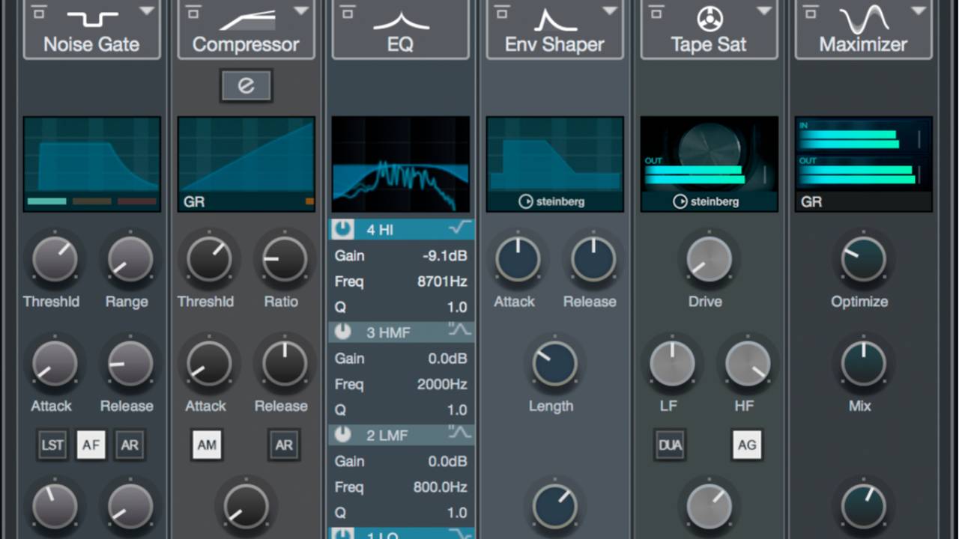
Task: Click the Compressor GR curve display
Action: tap(246, 164)
